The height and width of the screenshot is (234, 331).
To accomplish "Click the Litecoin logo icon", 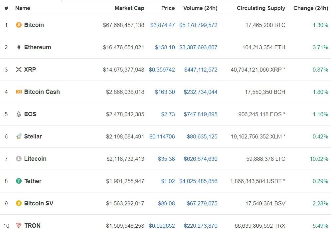I will pos(19,159).
